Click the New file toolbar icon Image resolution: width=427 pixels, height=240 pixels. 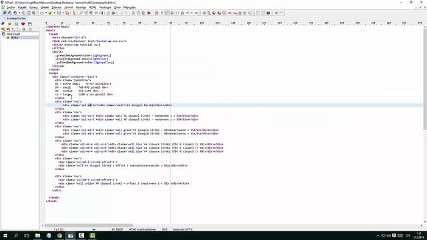(x=42, y=13)
